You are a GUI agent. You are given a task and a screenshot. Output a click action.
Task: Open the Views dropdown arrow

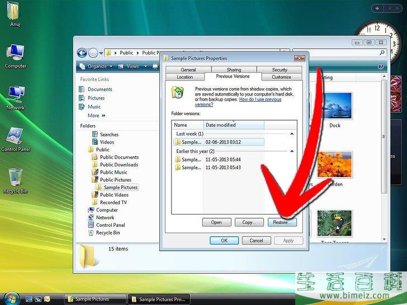tap(145, 66)
